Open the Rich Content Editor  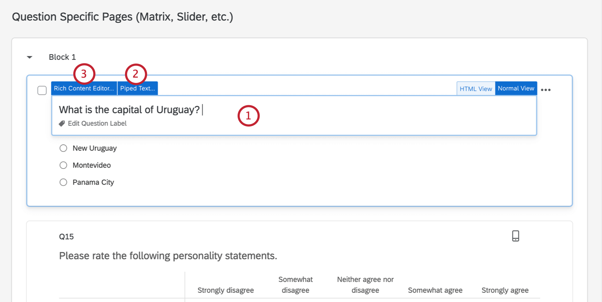84,89
